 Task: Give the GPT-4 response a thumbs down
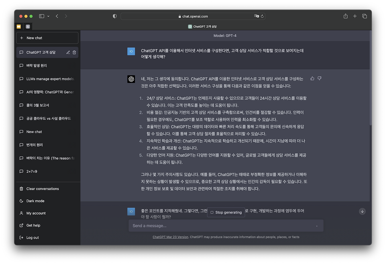pos(319,78)
